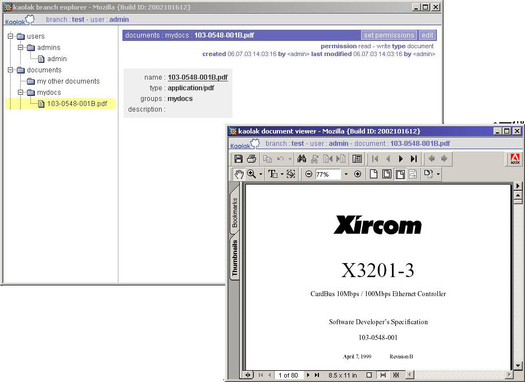Click the edit button for the document
525x382 pixels.
(x=427, y=35)
